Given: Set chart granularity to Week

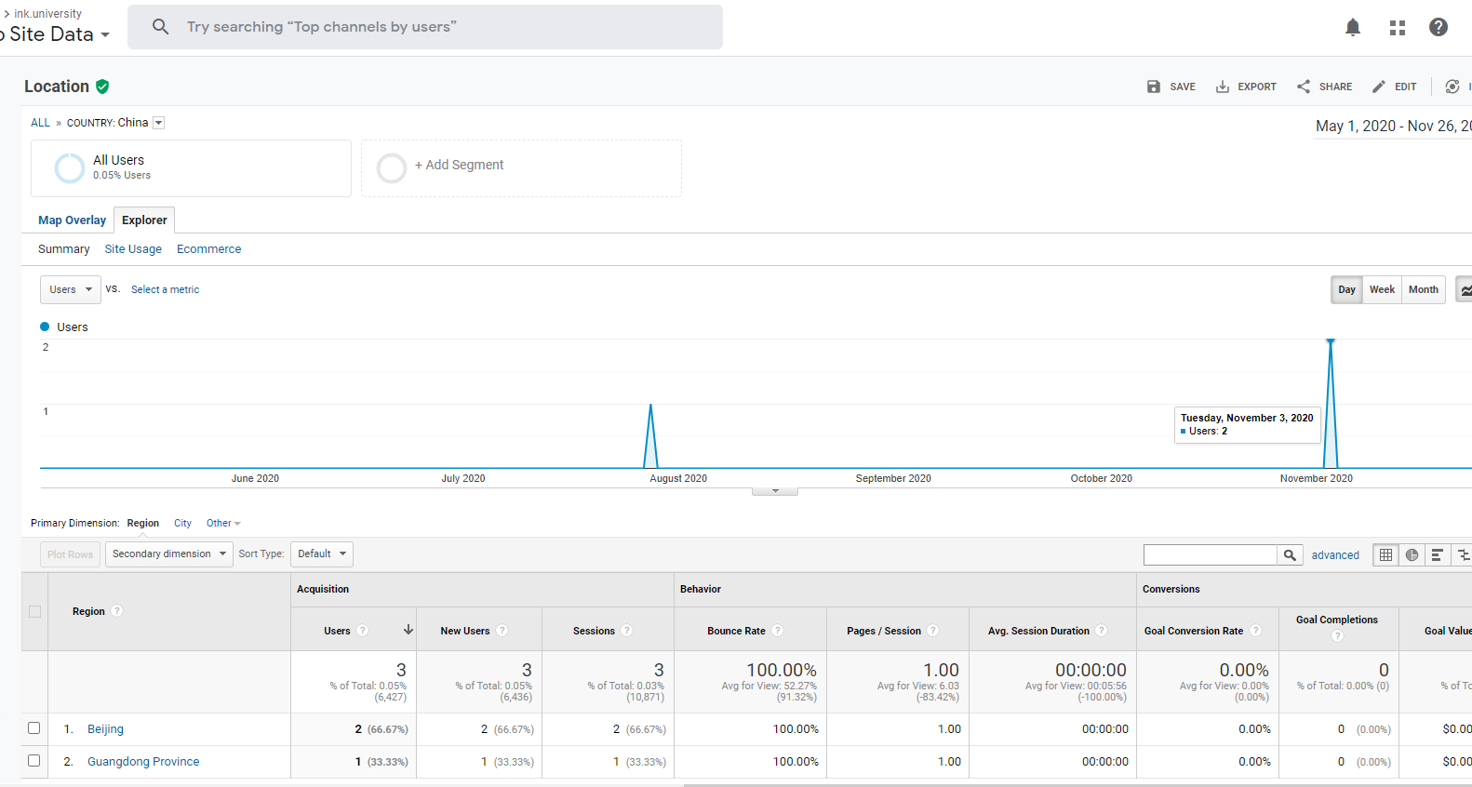Looking at the screenshot, I should tap(1382, 289).
